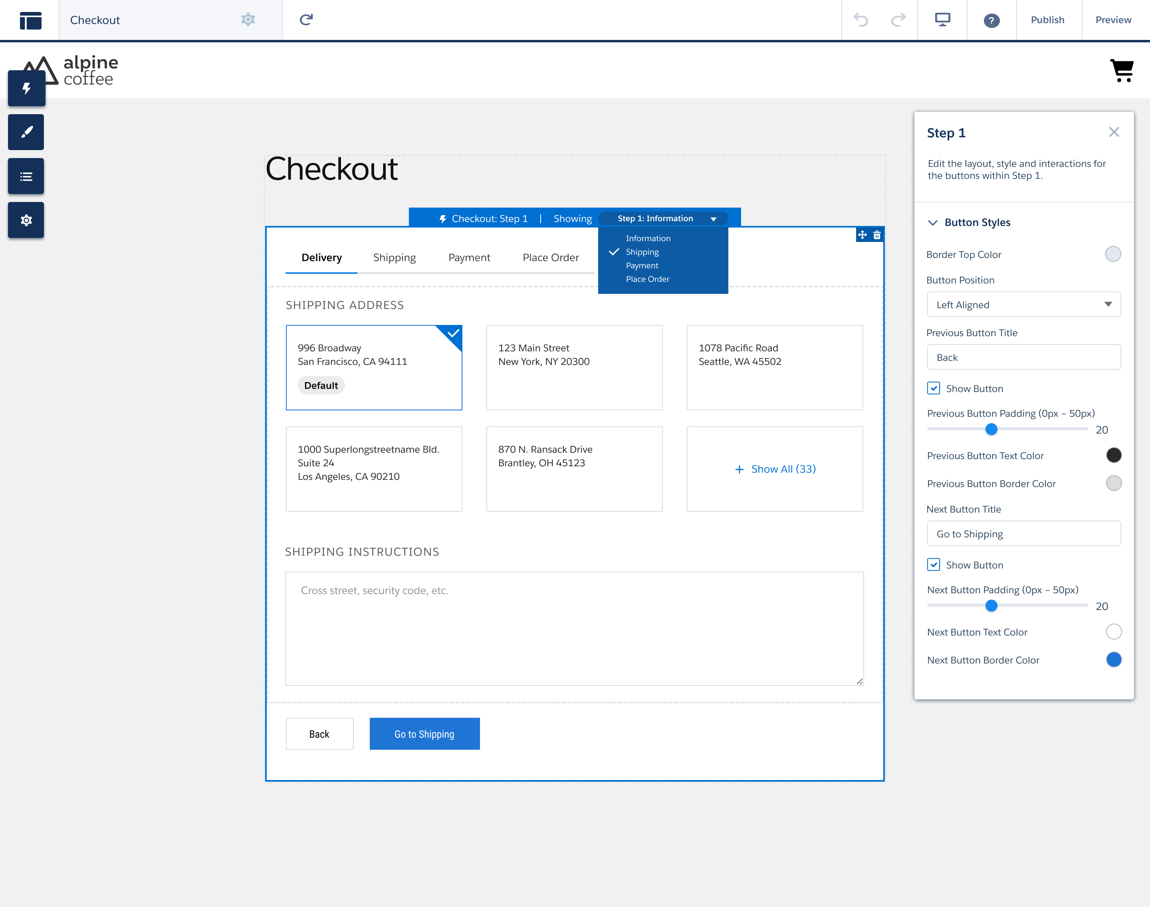Open the page structure list icon

point(26,176)
